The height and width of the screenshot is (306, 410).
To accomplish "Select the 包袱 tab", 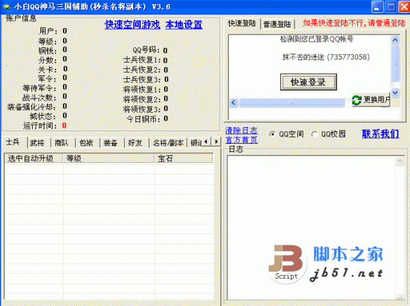I will [86, 143].
